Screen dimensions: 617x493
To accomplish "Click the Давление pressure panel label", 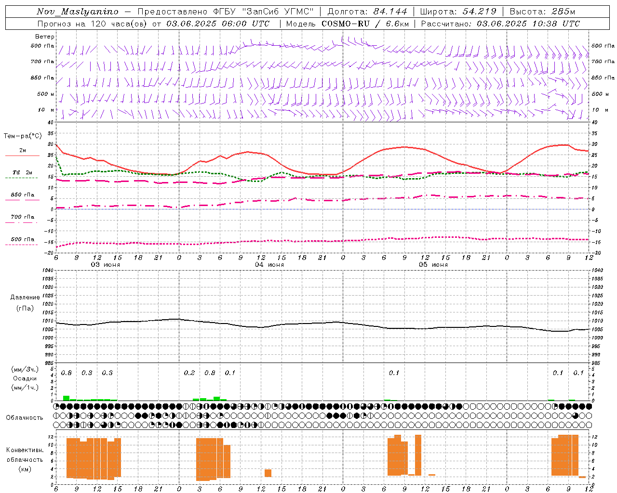I will pyautogui.click(x=25, y=297).
